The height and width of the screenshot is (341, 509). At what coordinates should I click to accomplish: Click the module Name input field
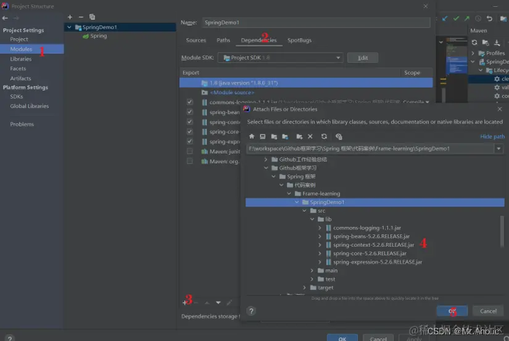click(316, 22)
